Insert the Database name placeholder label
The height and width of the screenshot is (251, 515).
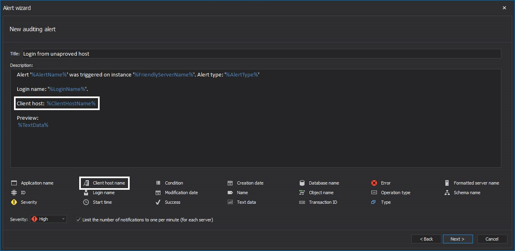pyautogui.click(x=324, y=183)
